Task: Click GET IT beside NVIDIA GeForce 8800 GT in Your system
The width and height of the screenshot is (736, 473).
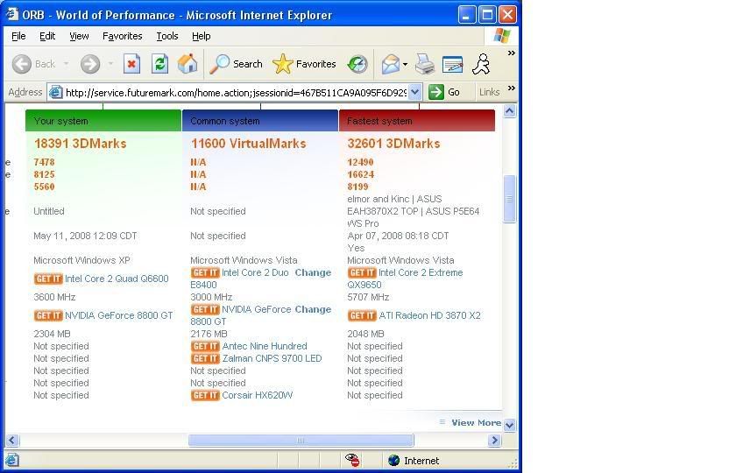Action: pos(48,315)
